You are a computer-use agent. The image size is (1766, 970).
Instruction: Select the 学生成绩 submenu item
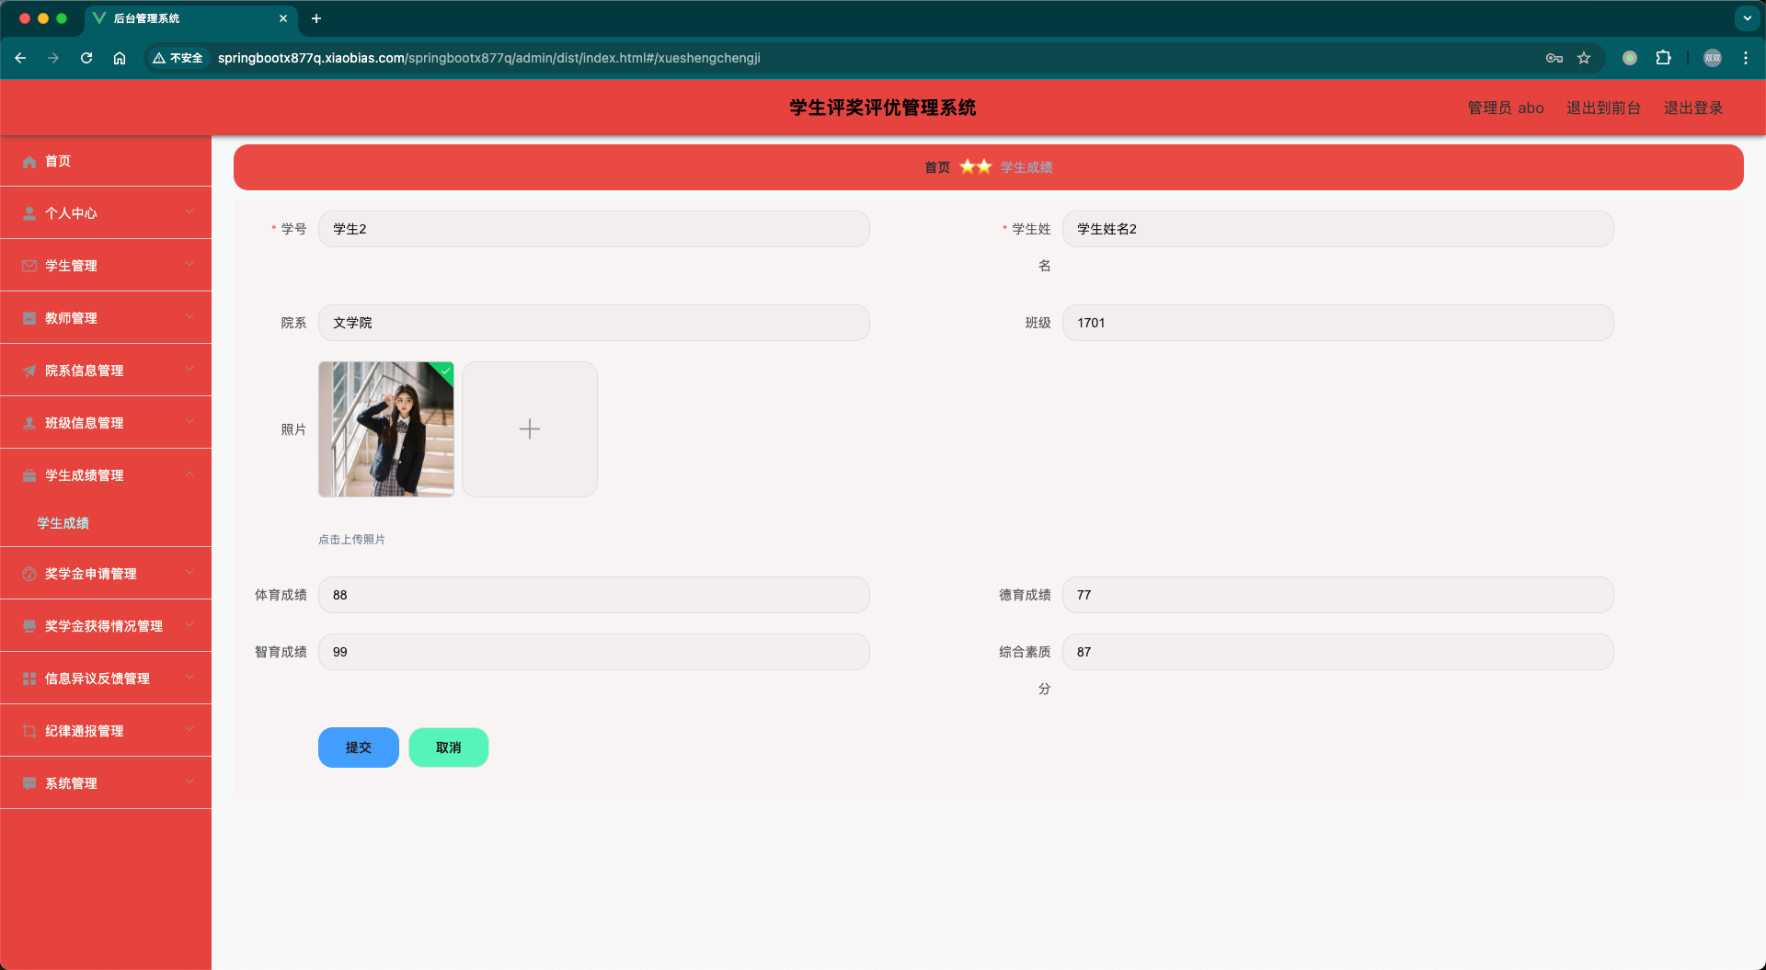(63, 523)
